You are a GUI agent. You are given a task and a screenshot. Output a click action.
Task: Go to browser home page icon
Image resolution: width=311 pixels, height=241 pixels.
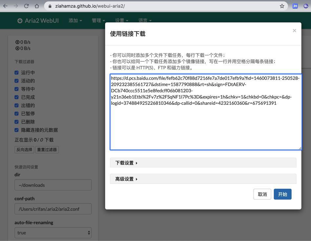tap(37, 6)
